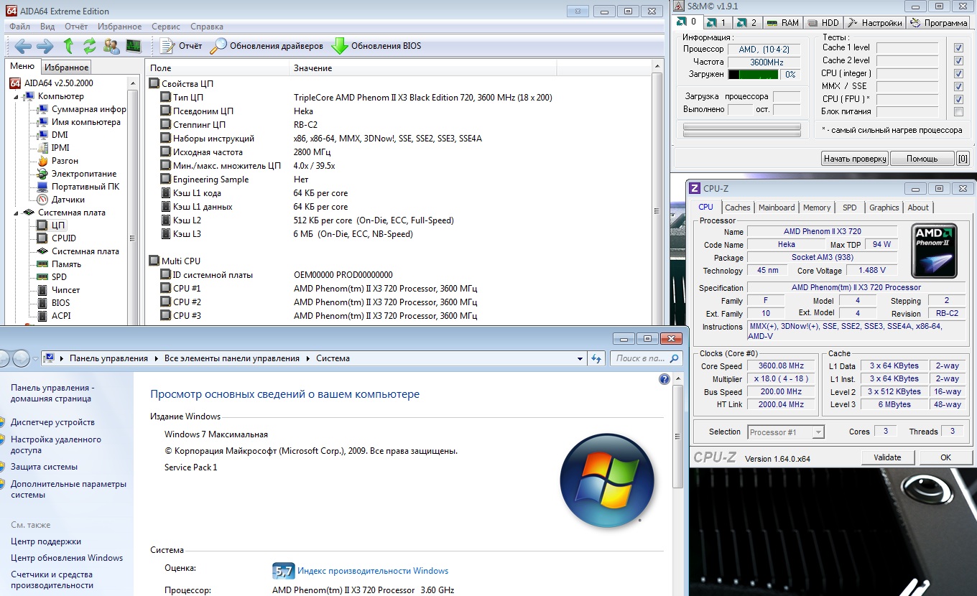Open Обновления драйверов in AIDA64 toolbar
The height and width of the screenshot is (596, 977).
point(267,46)
